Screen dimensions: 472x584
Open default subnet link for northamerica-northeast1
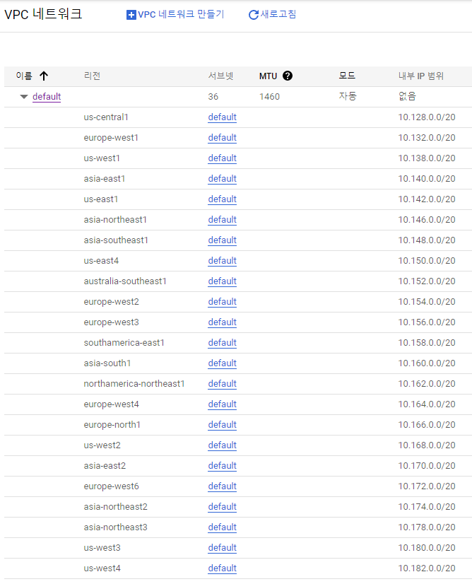pos(223,383)
